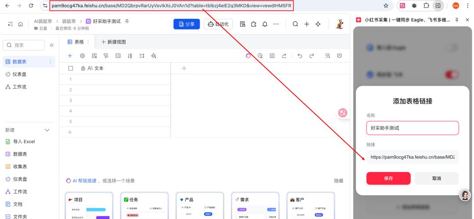Viewport: 474px width, 219px height.
Task: Collapse the 新建 section chevron
Action: 48,130
